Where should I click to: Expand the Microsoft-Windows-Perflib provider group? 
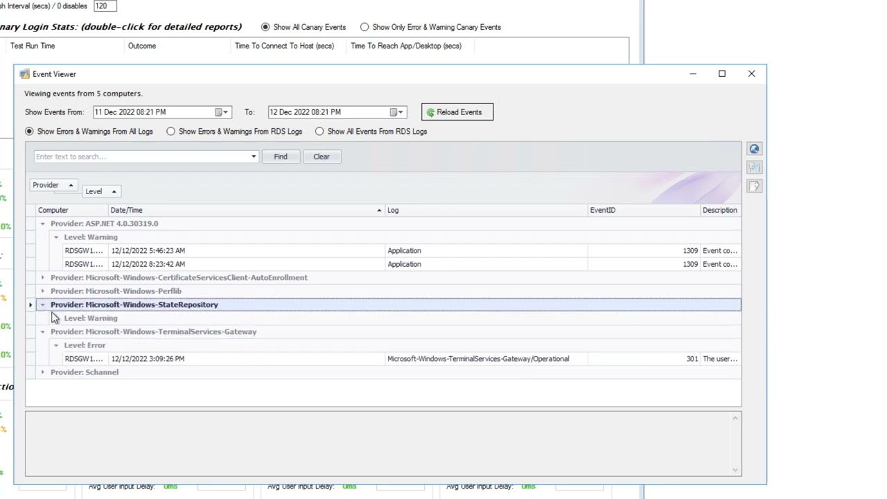point(42,291)
